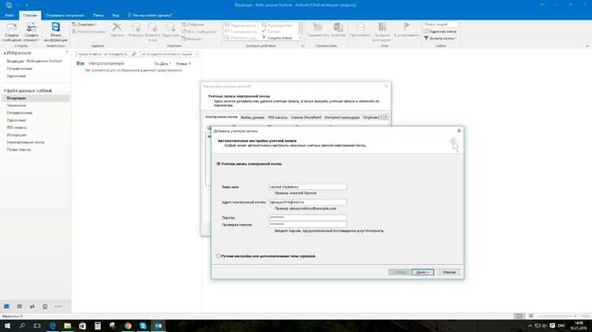Click the disabled Back button in Add Account

399,272
